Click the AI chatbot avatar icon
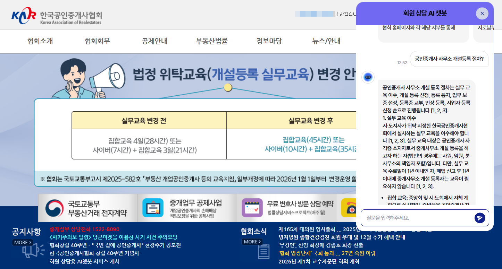 tap(368, 77)
